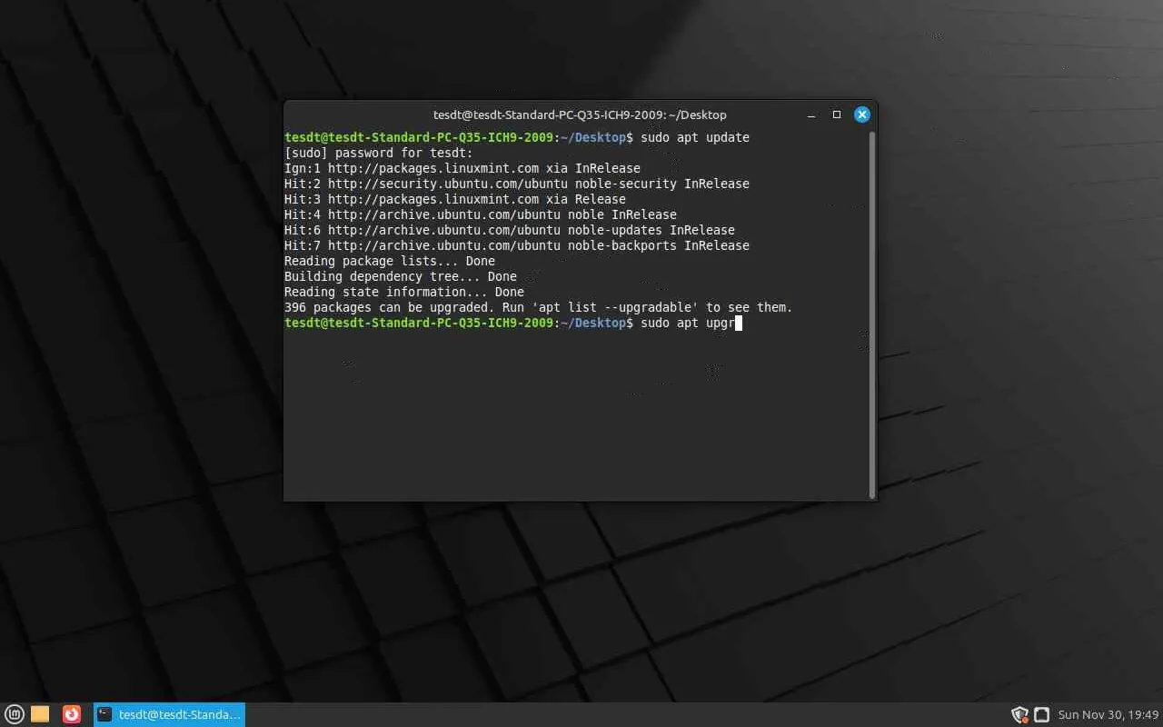The image size is (1163, 727).
Task: Click the partially typed 'sudo apt upgr' command
Action: click(688, 324)
